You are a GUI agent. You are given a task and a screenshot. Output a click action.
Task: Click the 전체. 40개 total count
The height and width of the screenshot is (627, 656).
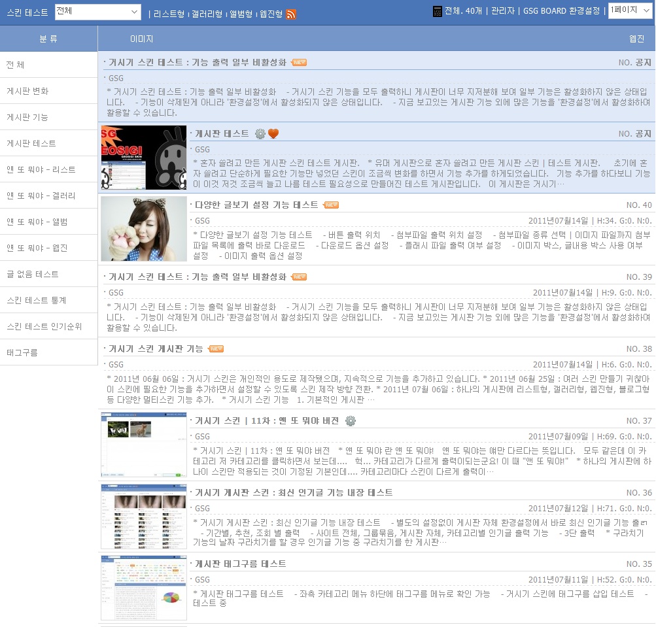(463, 11)
